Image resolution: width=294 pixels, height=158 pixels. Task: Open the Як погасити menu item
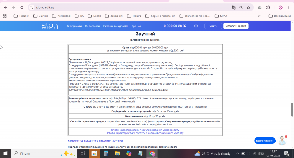(92, 26)
